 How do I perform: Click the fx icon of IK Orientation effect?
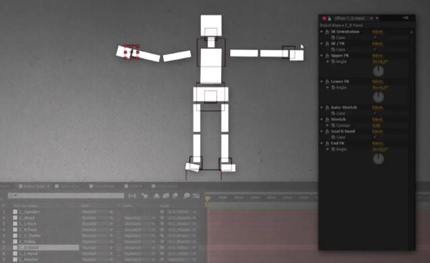pyautogui.click(x=327, y=32)
